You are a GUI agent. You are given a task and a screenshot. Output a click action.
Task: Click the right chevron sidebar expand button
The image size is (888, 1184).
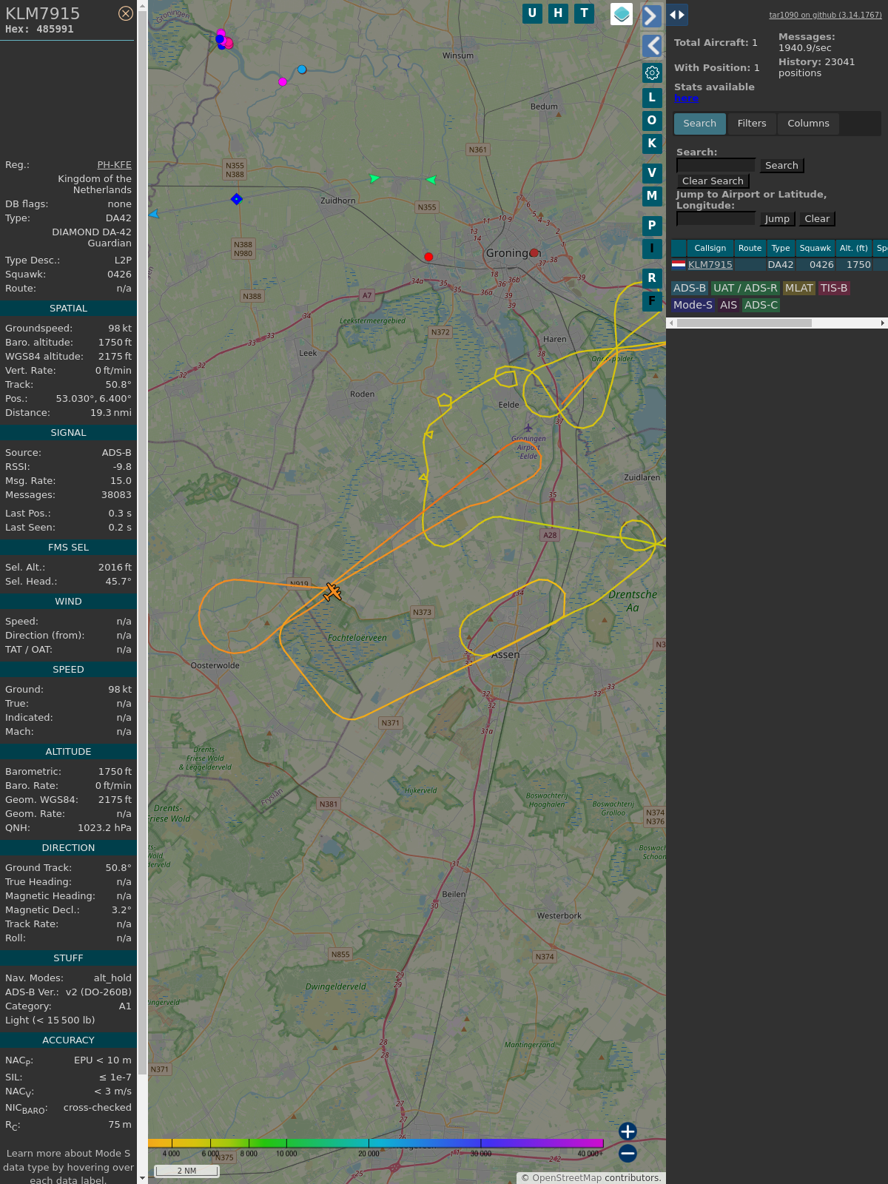point(651,16)
